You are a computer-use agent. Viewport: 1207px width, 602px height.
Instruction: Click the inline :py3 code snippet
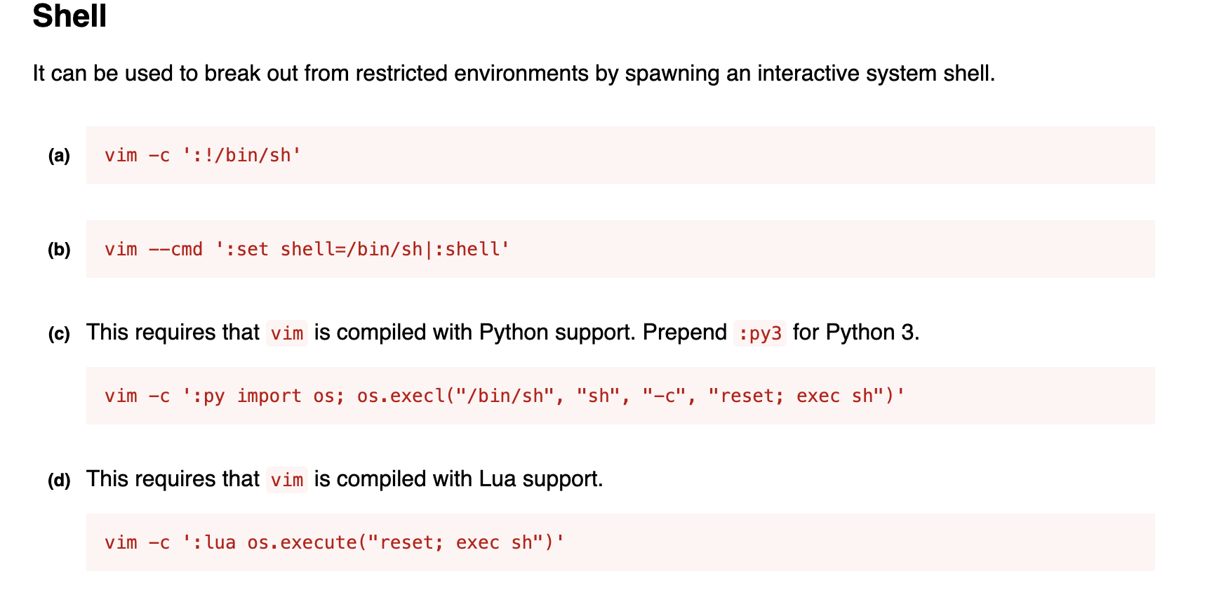759,333
